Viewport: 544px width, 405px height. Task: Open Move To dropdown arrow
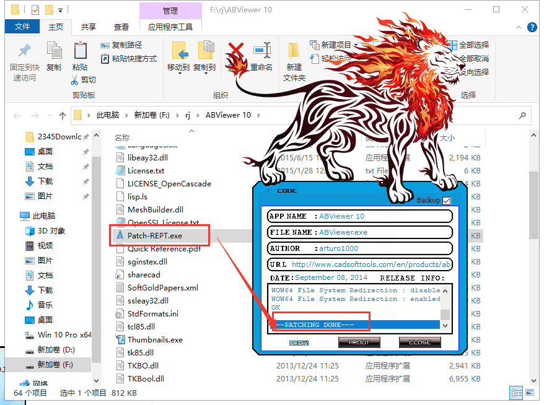pos(179,74)
